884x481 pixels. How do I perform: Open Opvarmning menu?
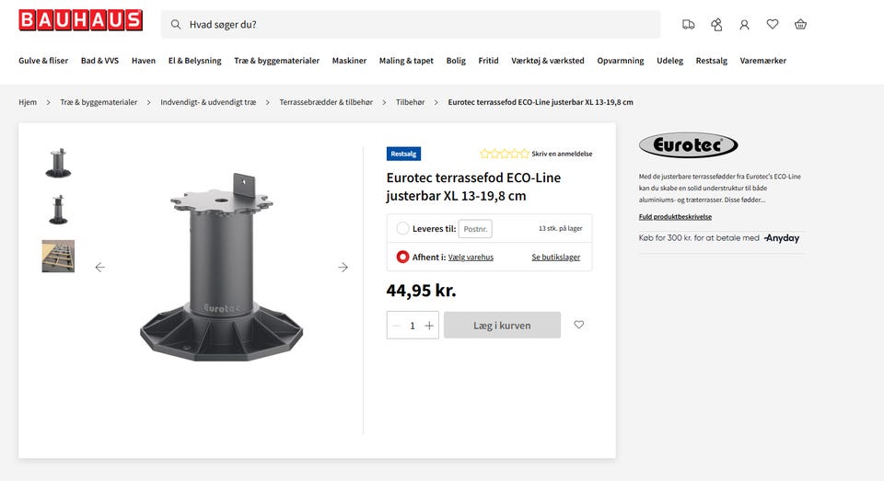click(x=620, y=61)
